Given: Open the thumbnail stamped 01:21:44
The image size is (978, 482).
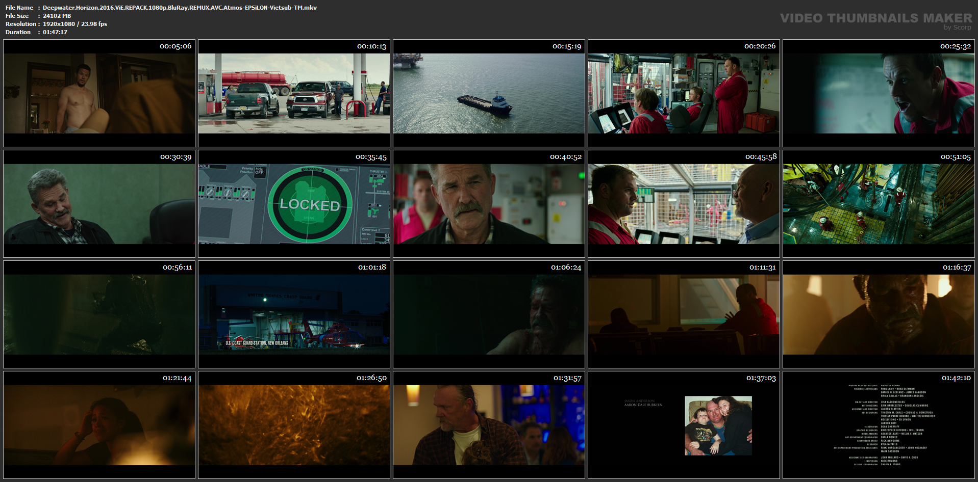Looking at the screenshot, I should point(99,425).
